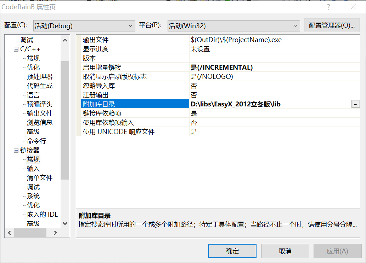Click the ellipsis browse button for 附加库目录
Screen dimensions: 366x263
[355, 104]
